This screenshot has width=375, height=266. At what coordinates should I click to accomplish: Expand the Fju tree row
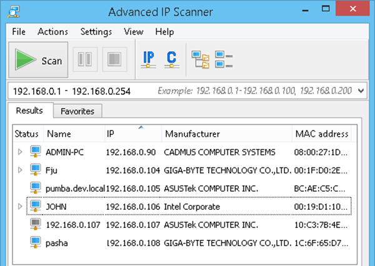[20, 170]
